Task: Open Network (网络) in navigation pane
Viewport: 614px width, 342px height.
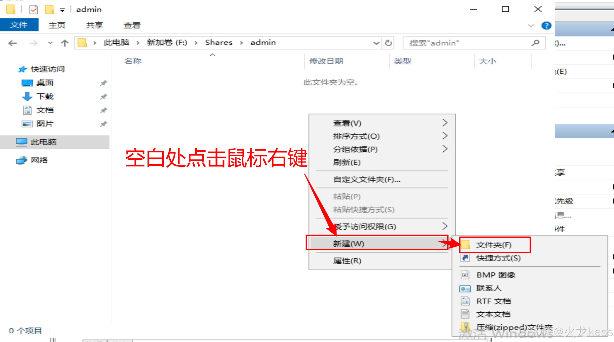Action: (39, 160)
